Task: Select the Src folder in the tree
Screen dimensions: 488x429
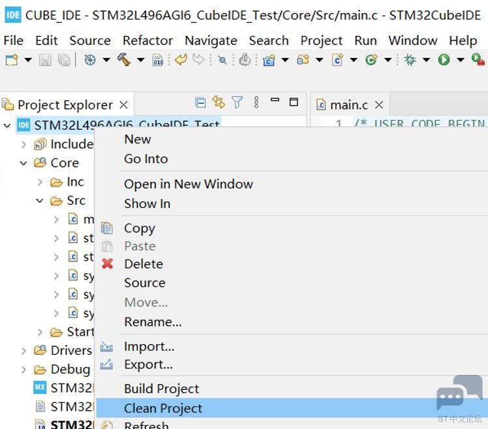Action: 76,201
